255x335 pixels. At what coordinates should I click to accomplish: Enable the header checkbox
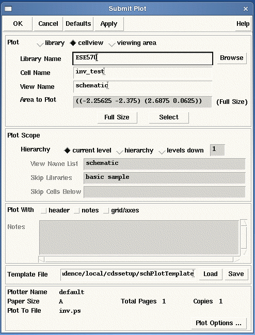pyautogui.click(x=43, y=210)
